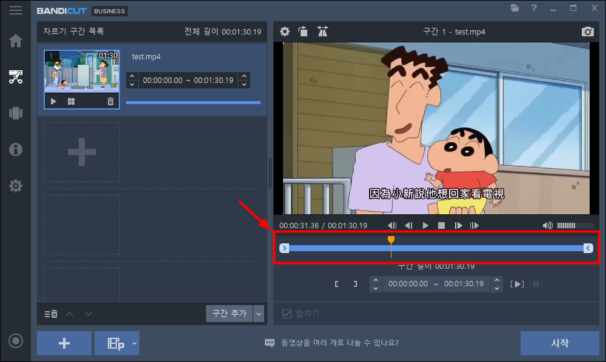Split segment with grid icon

tap(71, 102)
